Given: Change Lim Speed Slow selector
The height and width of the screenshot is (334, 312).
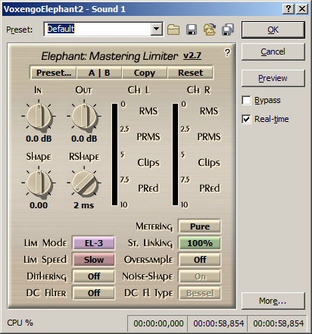Looking at the screenshot, I should 94,260.
